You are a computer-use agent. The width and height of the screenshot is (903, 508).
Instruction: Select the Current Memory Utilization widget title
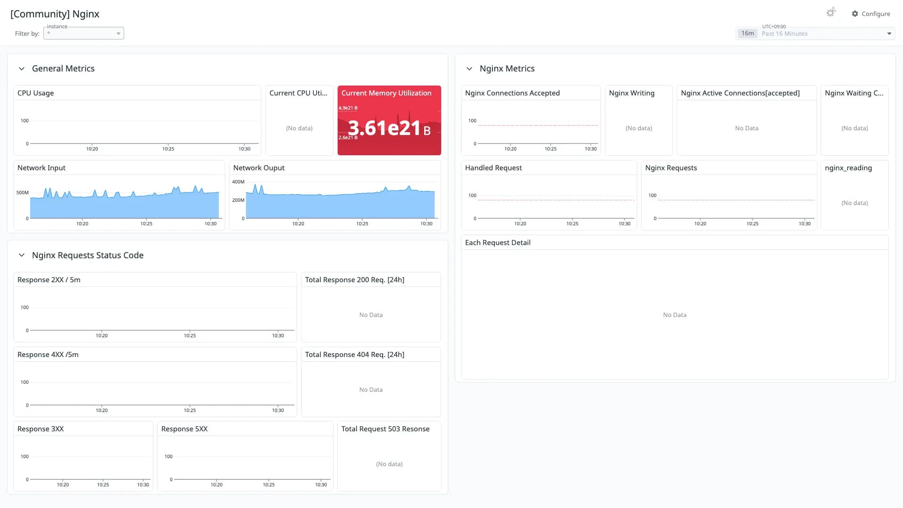387,93
